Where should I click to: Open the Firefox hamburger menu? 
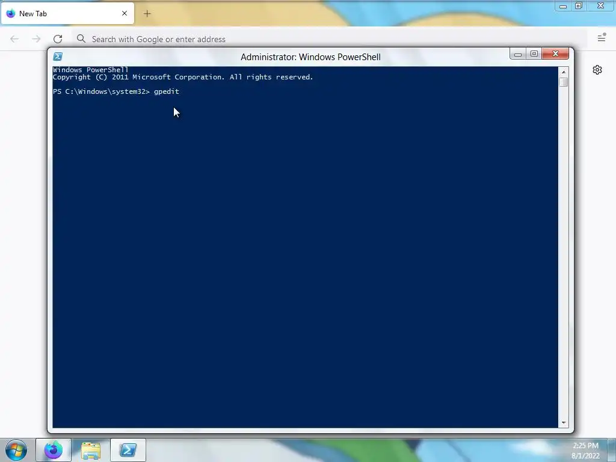pyautogui.click(x=602, y=38)
